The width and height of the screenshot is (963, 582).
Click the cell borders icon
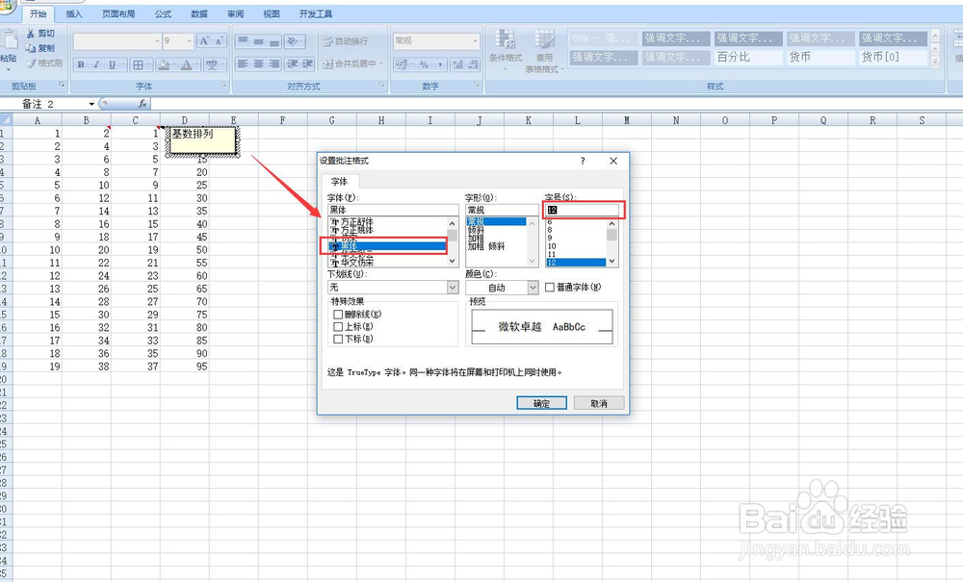138,64
